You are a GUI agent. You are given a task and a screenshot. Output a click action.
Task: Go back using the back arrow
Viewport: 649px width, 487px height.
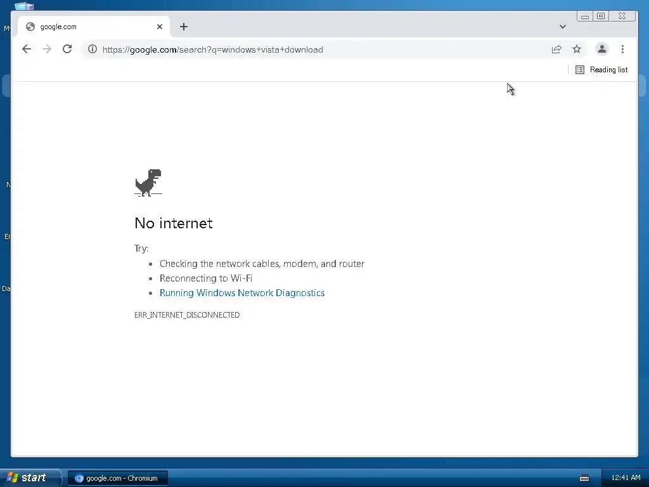tap(27, 49)
